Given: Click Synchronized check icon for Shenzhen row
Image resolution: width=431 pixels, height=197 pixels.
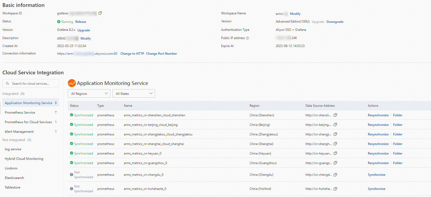Looking at the screenshot, I should click(x=72, y=115).
